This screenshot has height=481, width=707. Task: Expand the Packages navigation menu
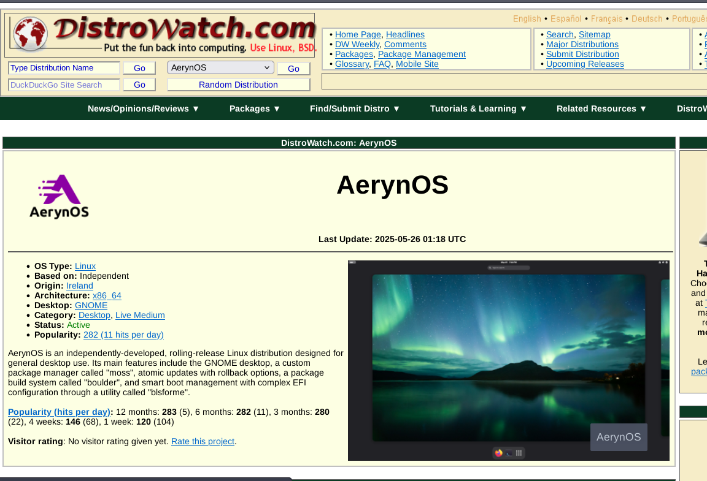(x=255, y=108)
